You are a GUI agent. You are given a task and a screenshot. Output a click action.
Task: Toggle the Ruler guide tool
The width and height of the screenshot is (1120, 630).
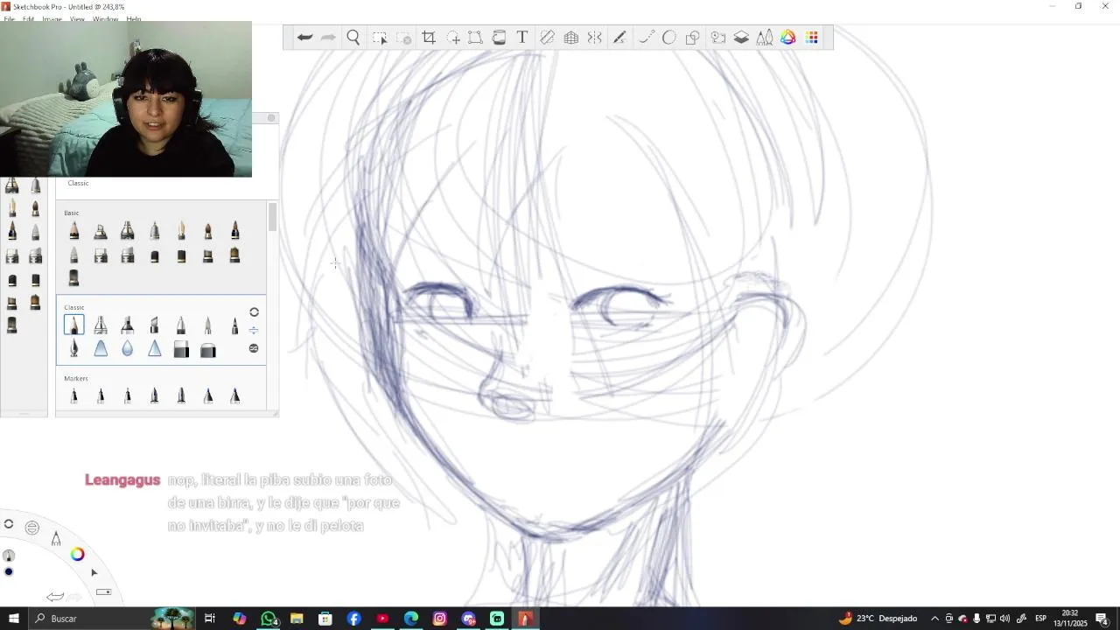pos(547,38)
